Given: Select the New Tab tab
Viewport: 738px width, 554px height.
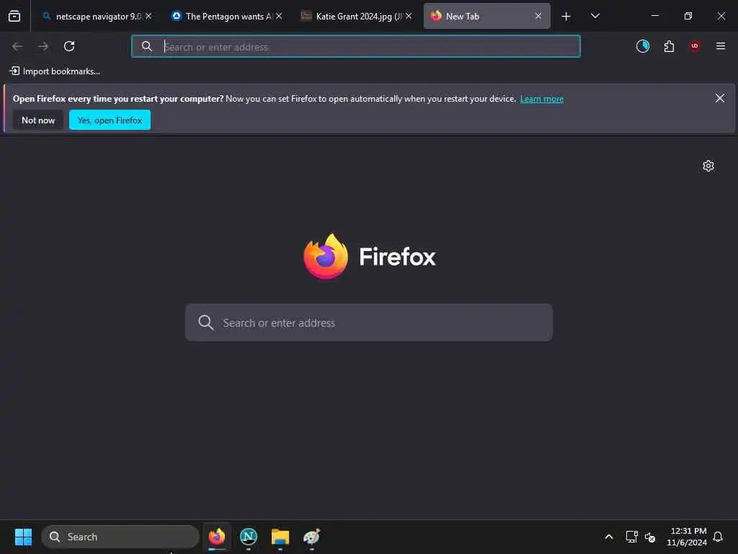Looking at the screenshot, I should (x=486, y=17).
